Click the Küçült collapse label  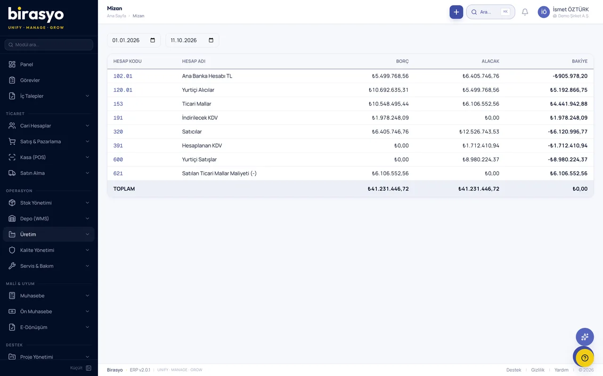76,368
